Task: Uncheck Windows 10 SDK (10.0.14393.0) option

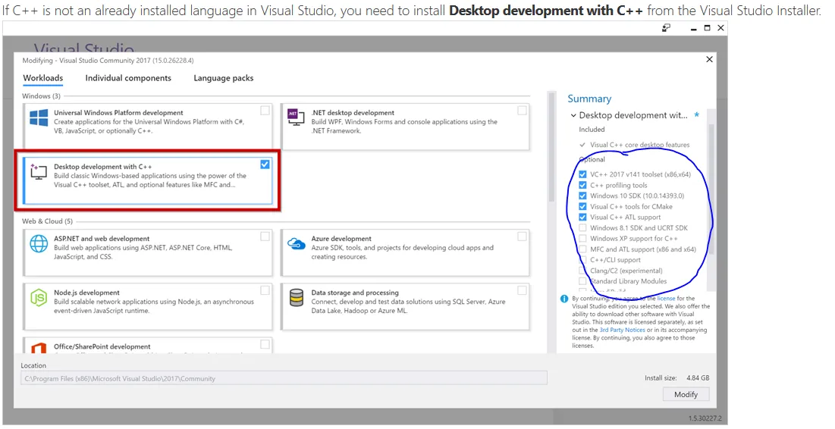Action: tap(582, 196)
